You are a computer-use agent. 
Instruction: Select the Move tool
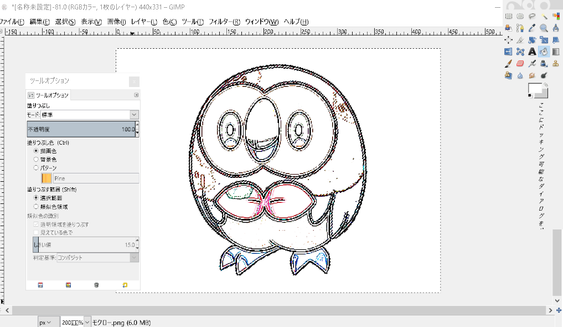point(508,40)
